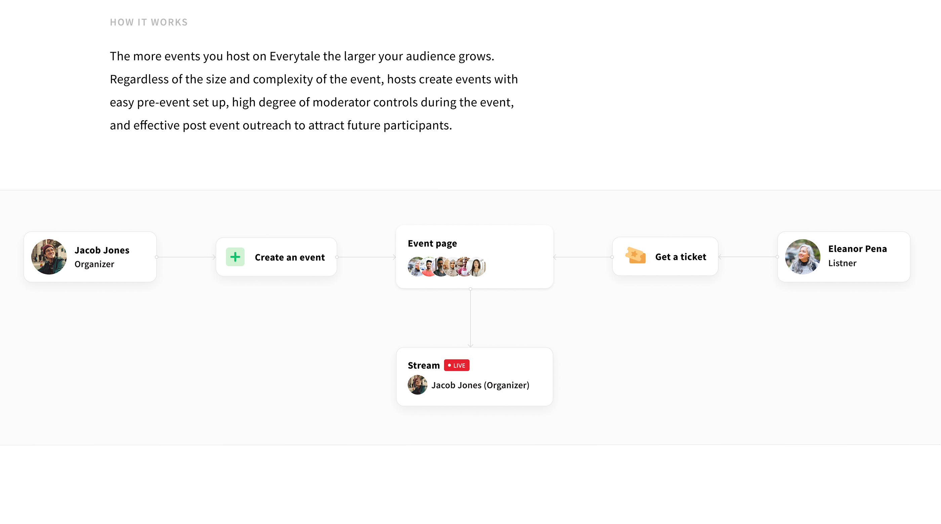The height and width of the screenshot is (524, 941).
Task: Click the "Jacob Jones (Organizer)" streamer name
Action: [x=480, y=385]
